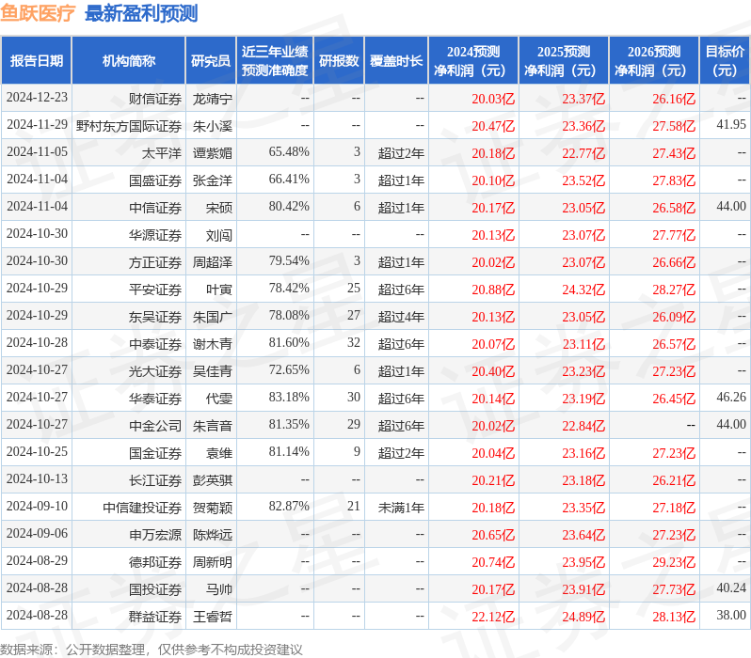Click accuracy value 65.48%
Image resolution: width=751 pixels, height=658 pixels.
tap(289, 152)
